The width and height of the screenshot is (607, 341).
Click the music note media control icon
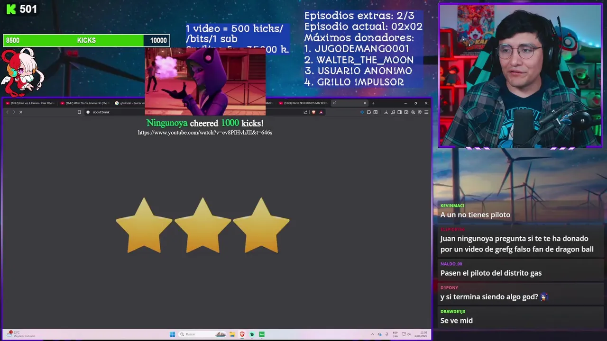coord(393,112)
